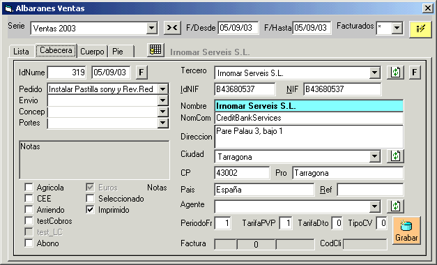Save the record with Grabar button
This screenshot has width=437, height=265.
pos(406,231)
